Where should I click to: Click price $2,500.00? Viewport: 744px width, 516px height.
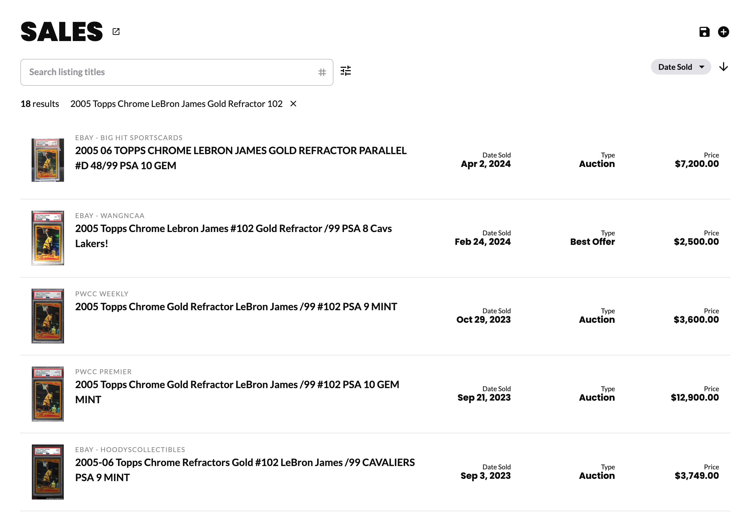pos(696,242)
